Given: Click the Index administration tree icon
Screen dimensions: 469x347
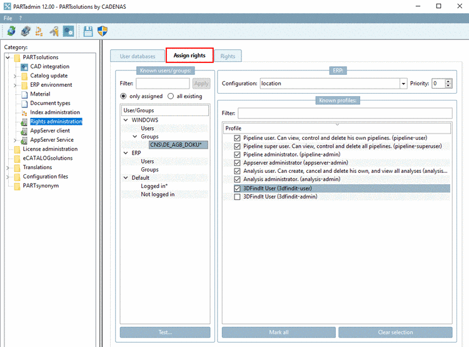Looking at the screenshot, I should point(24,112).
